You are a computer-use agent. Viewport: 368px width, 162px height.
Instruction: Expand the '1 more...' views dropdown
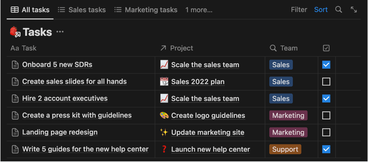pos(199,10)
